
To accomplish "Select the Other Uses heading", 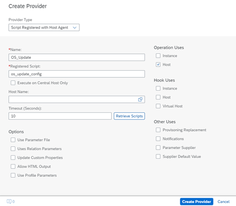I will click(165, 122).
